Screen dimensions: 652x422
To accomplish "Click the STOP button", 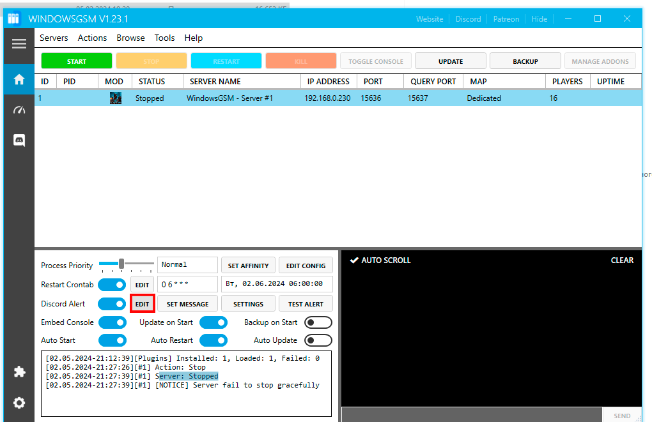I will point(151,61).
